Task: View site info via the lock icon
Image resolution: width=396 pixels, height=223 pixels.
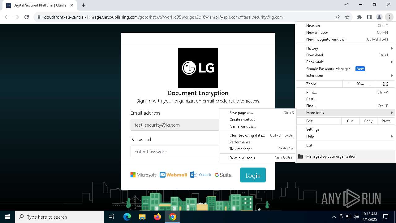Action: click(39, 17)
